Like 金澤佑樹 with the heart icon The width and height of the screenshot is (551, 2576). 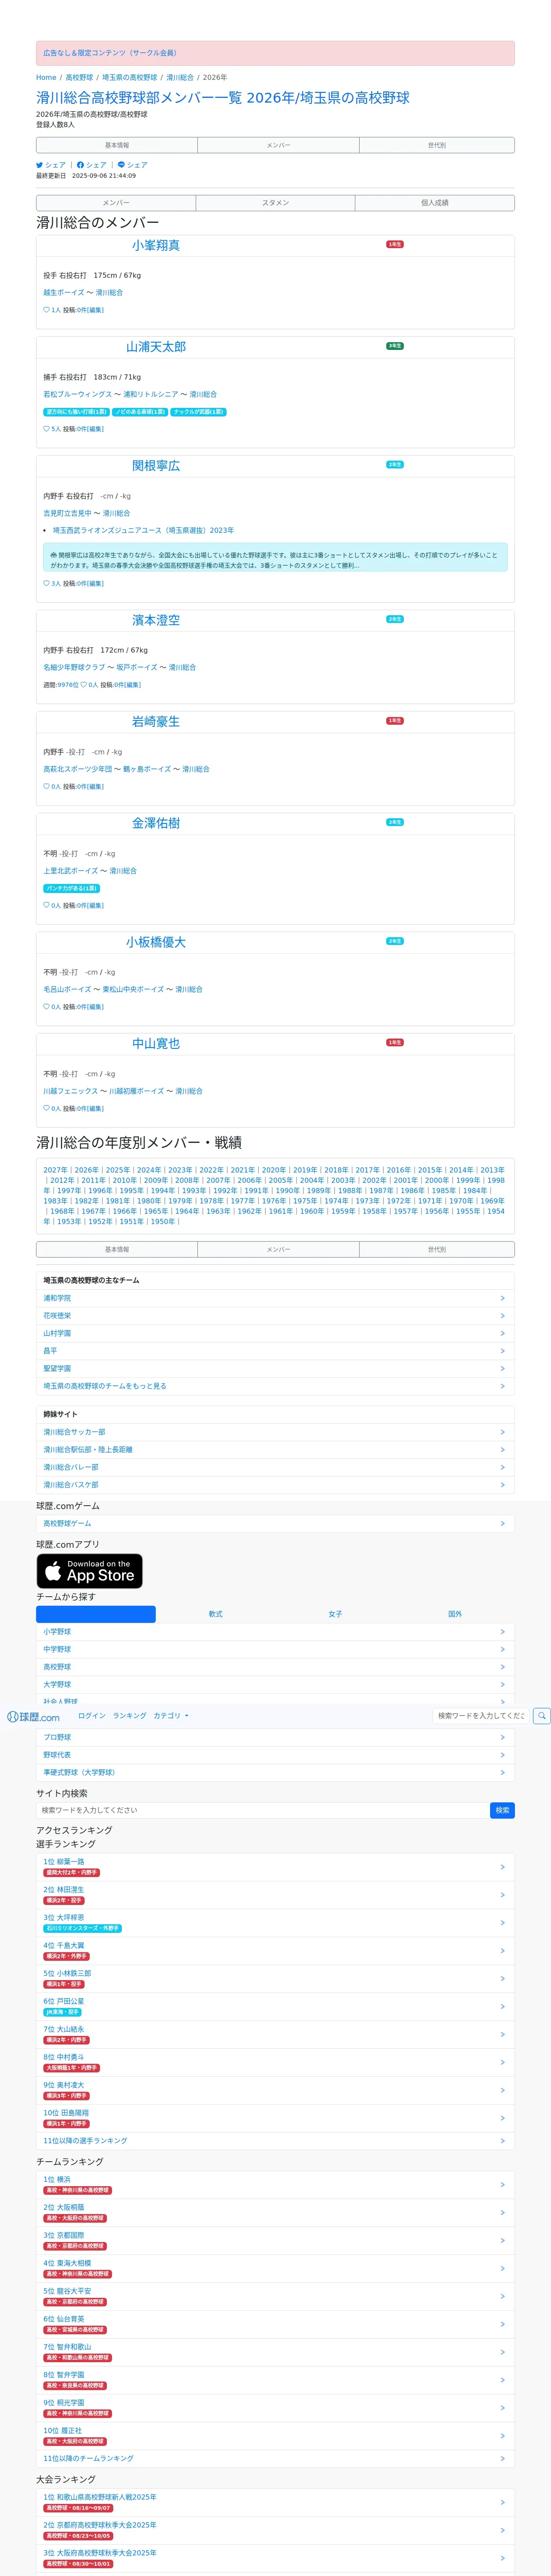click(x=46, y=906)
